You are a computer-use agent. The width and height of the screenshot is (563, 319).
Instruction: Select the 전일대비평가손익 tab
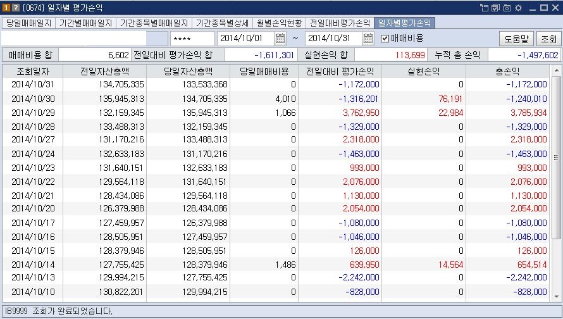[x=340, y=23]
